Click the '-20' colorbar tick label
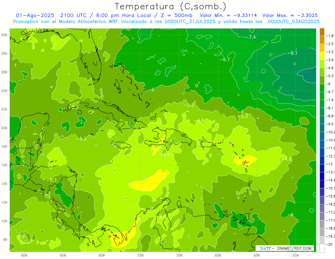Image resolution: width=335 pixels, height=259 pixels. pos(329,244)
